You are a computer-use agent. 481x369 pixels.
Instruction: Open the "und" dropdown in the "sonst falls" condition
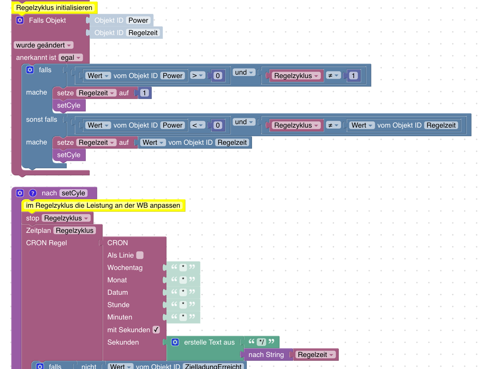tap(244, 122)
